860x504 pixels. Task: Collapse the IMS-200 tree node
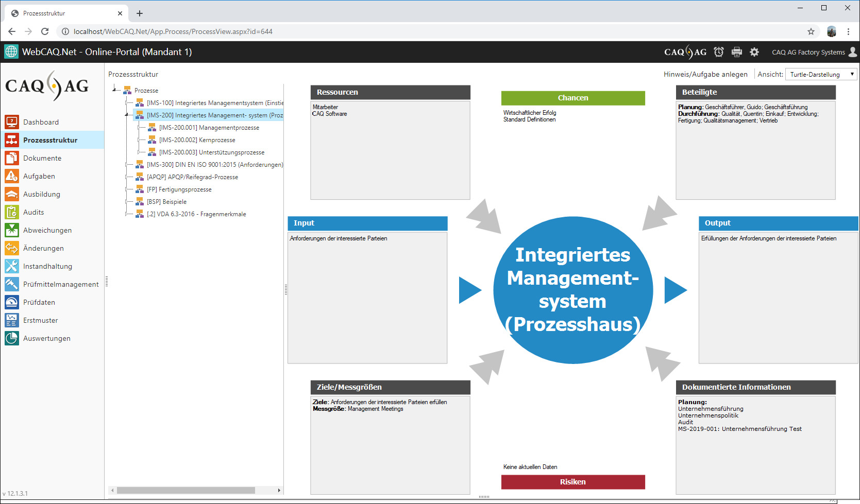(x=127, y=115)
